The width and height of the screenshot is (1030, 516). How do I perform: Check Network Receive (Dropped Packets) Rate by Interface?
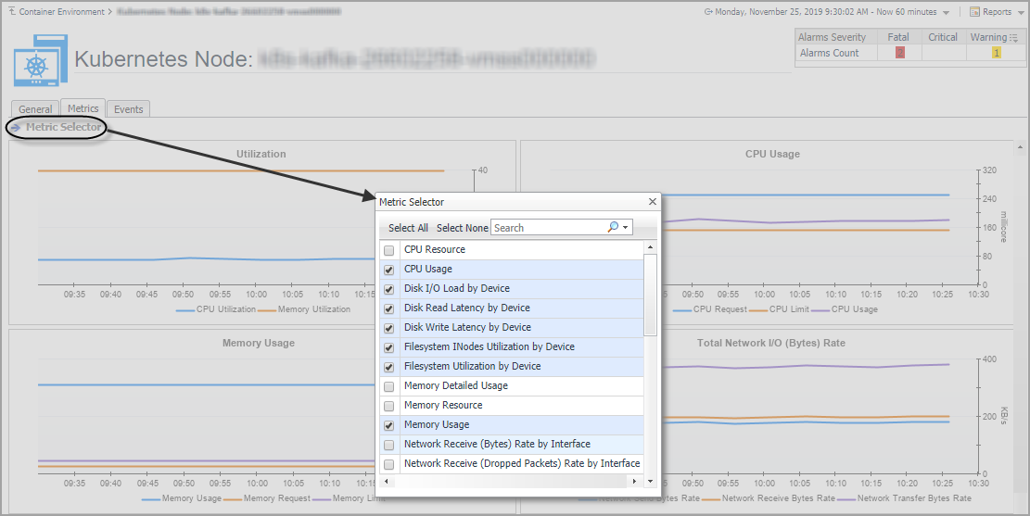(x=388, y=464)
